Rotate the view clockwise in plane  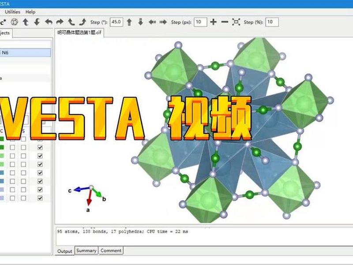(x=83, y=22)
